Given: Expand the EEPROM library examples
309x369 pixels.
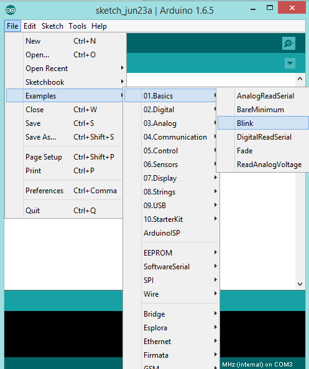Looking at the screenshot, I should 171,252.
